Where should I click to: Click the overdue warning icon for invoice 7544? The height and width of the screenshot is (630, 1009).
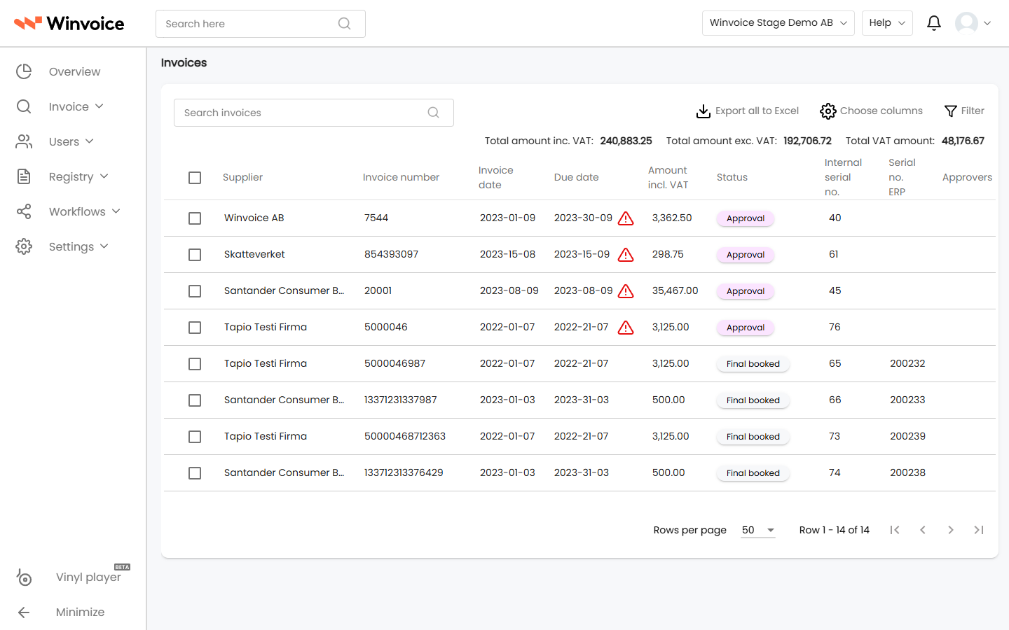626,218
